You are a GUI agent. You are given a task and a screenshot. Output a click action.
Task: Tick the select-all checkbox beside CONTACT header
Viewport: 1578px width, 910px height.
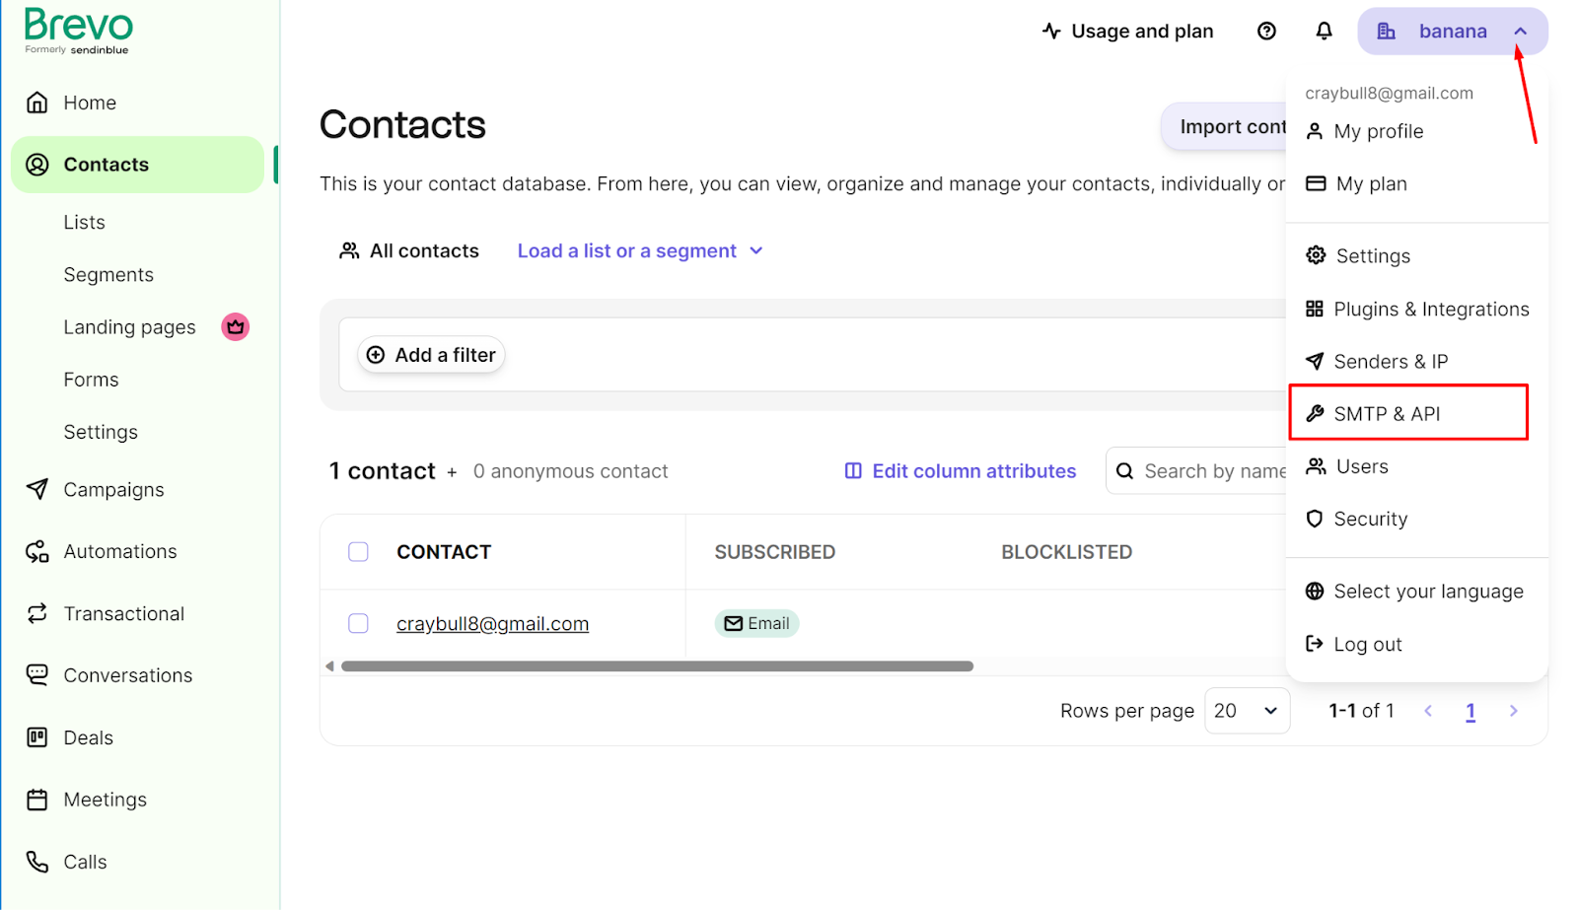coord(358,552)
